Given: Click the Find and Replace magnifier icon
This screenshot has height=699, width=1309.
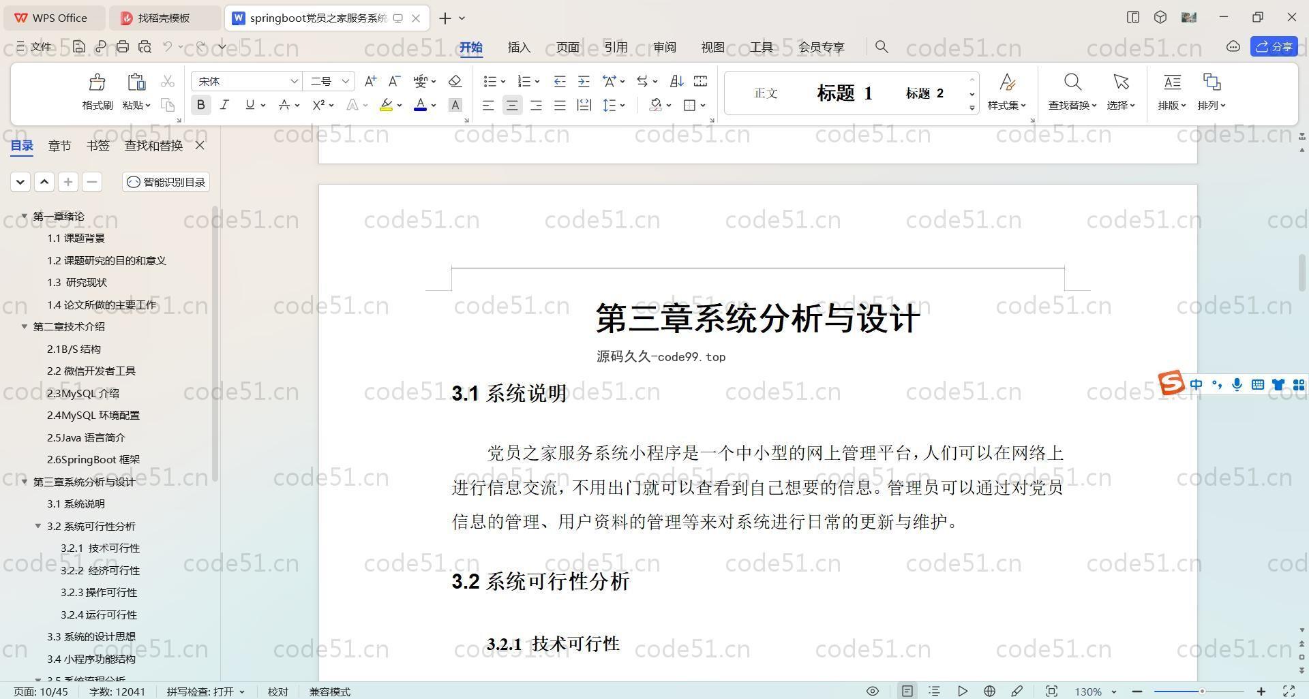Looking at the screenshot, I should 1072,82.
